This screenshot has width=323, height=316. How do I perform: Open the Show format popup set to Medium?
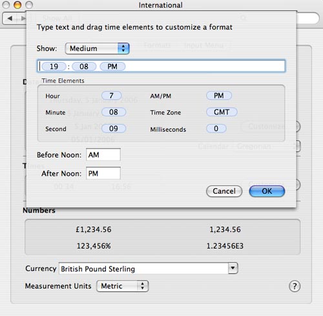[x=97, y=48]
